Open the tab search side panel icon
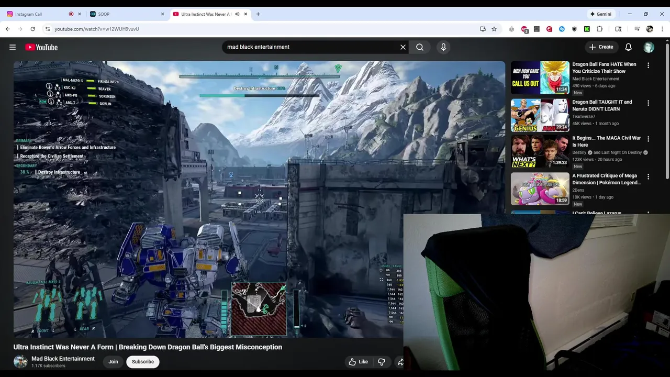670x377 pixels. point(618,29)
